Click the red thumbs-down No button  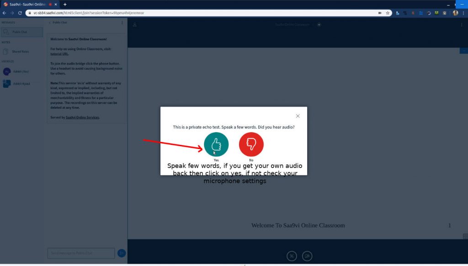251,144
